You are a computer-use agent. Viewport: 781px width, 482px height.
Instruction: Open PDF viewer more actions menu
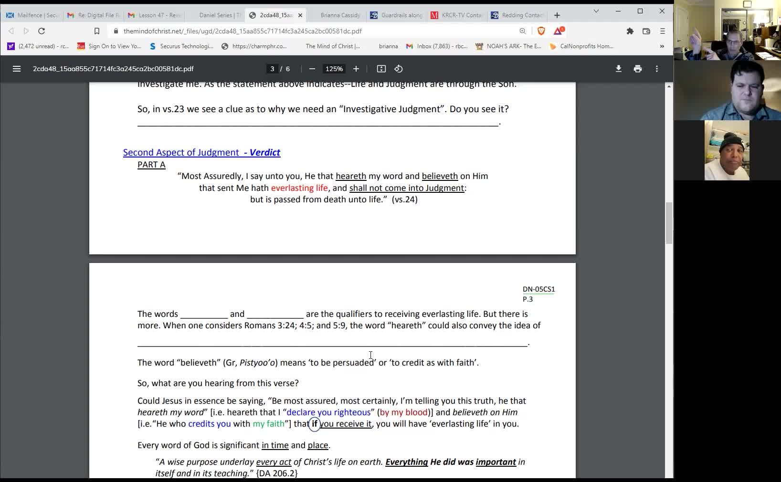(657, 69)
